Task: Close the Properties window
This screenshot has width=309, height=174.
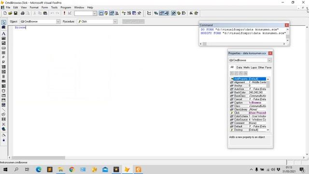Action: point(270,53)
